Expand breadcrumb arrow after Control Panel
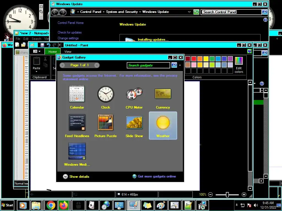 (x=104, y=12)
